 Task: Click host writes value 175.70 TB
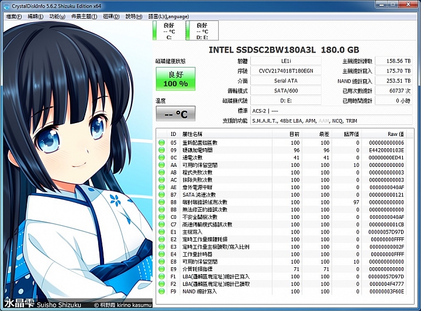(394, 71)
